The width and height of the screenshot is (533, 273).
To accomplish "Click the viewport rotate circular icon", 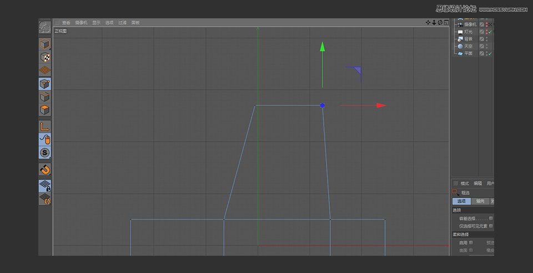I will pyautogui.click(x=440, y=23).
